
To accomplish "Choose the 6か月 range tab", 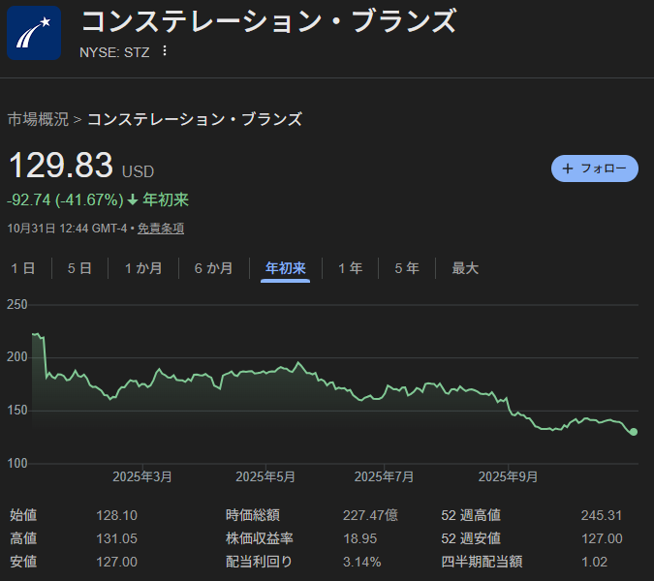I will (x=213, y=268).
